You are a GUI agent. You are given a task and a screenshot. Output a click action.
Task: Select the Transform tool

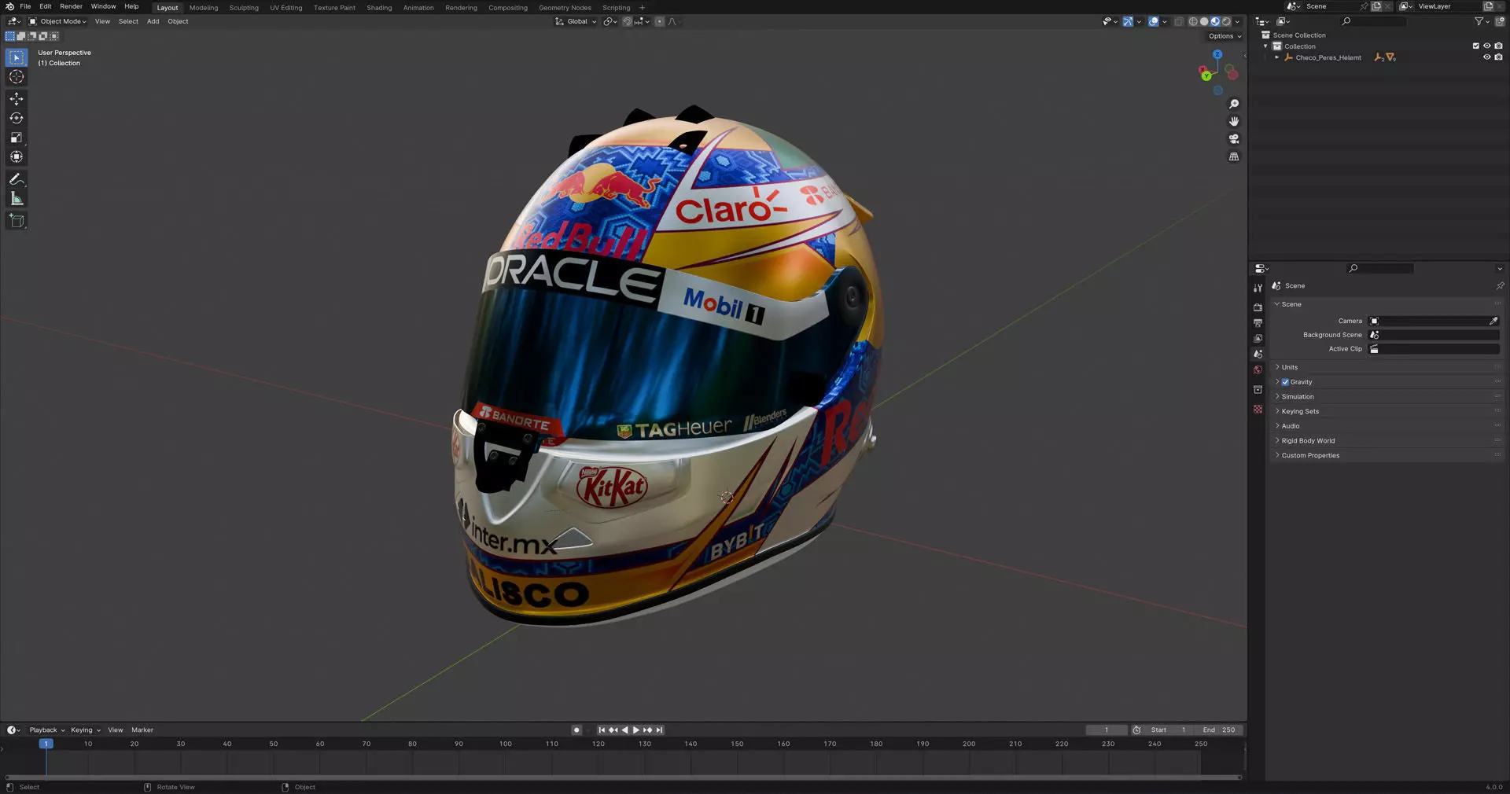17,157
